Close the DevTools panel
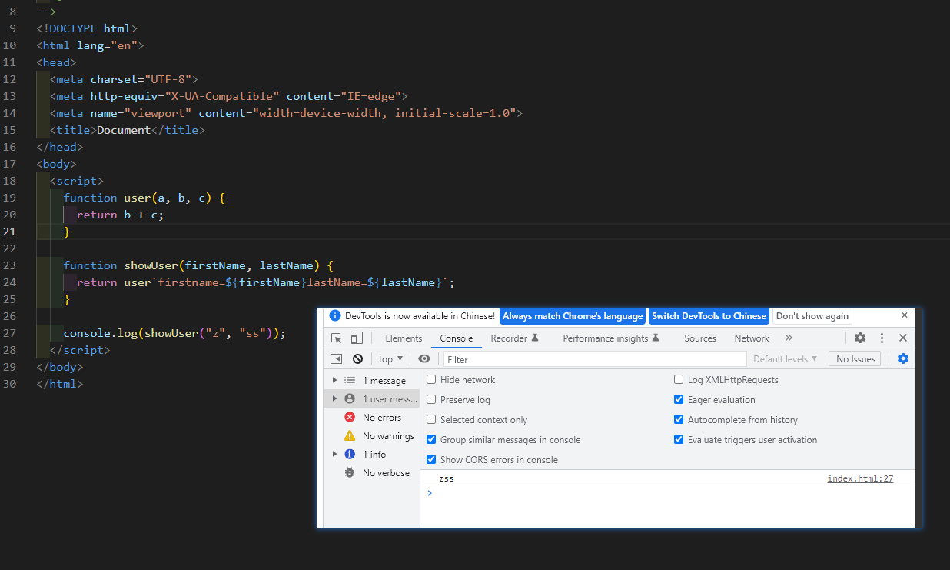The width and height of the screenshot is (950, 570). click(903, 338)
